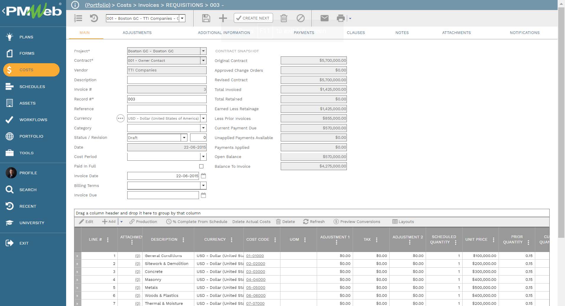Expand the General Conditions line row
The height and width of the screenshot is (306, 565).
click(77, 256)
